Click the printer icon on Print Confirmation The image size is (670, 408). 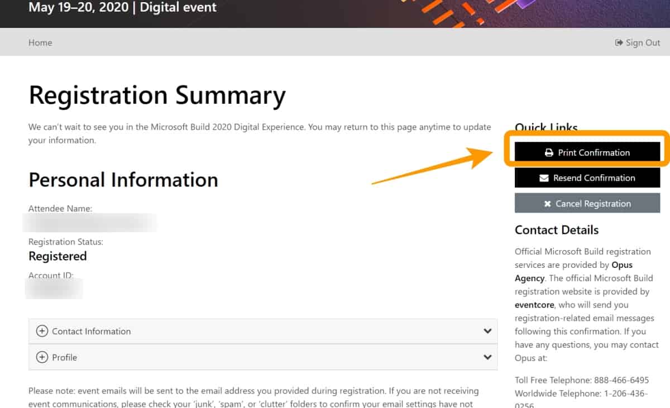(549, 153)
